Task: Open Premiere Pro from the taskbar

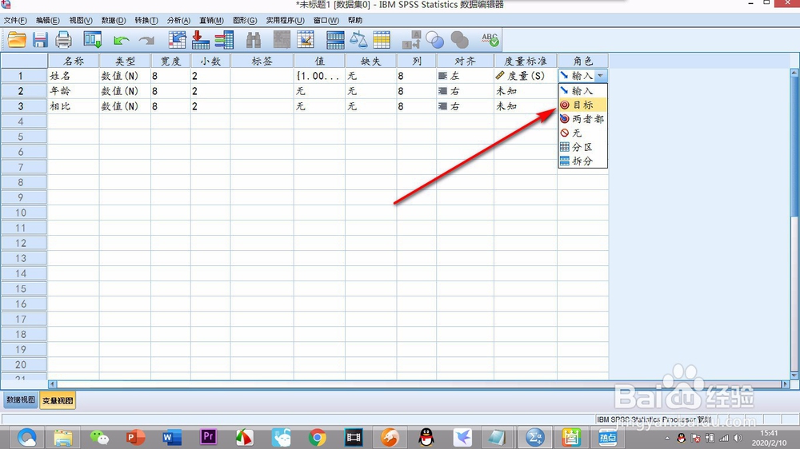Action: pyautogui.click(x=208, y=437)
